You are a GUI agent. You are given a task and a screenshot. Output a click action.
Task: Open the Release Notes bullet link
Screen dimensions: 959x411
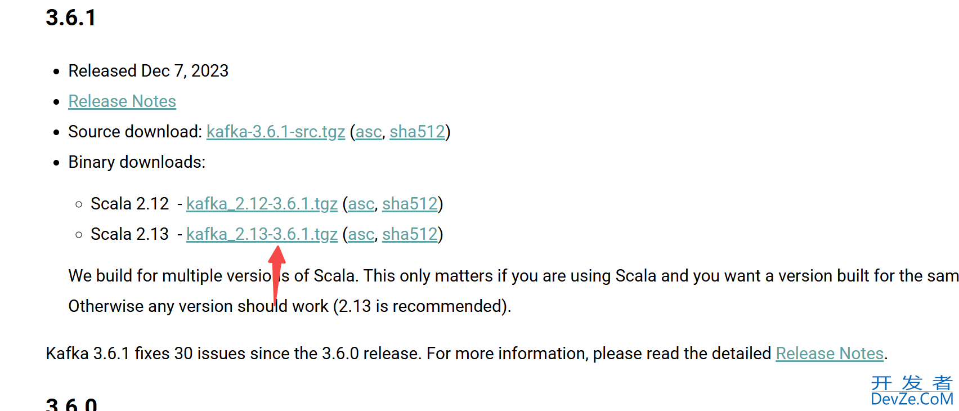pos(122,101)
